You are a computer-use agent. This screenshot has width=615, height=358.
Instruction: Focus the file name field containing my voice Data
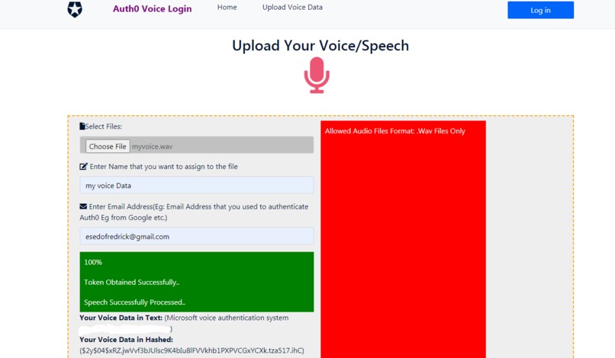[x=197, y=185]
